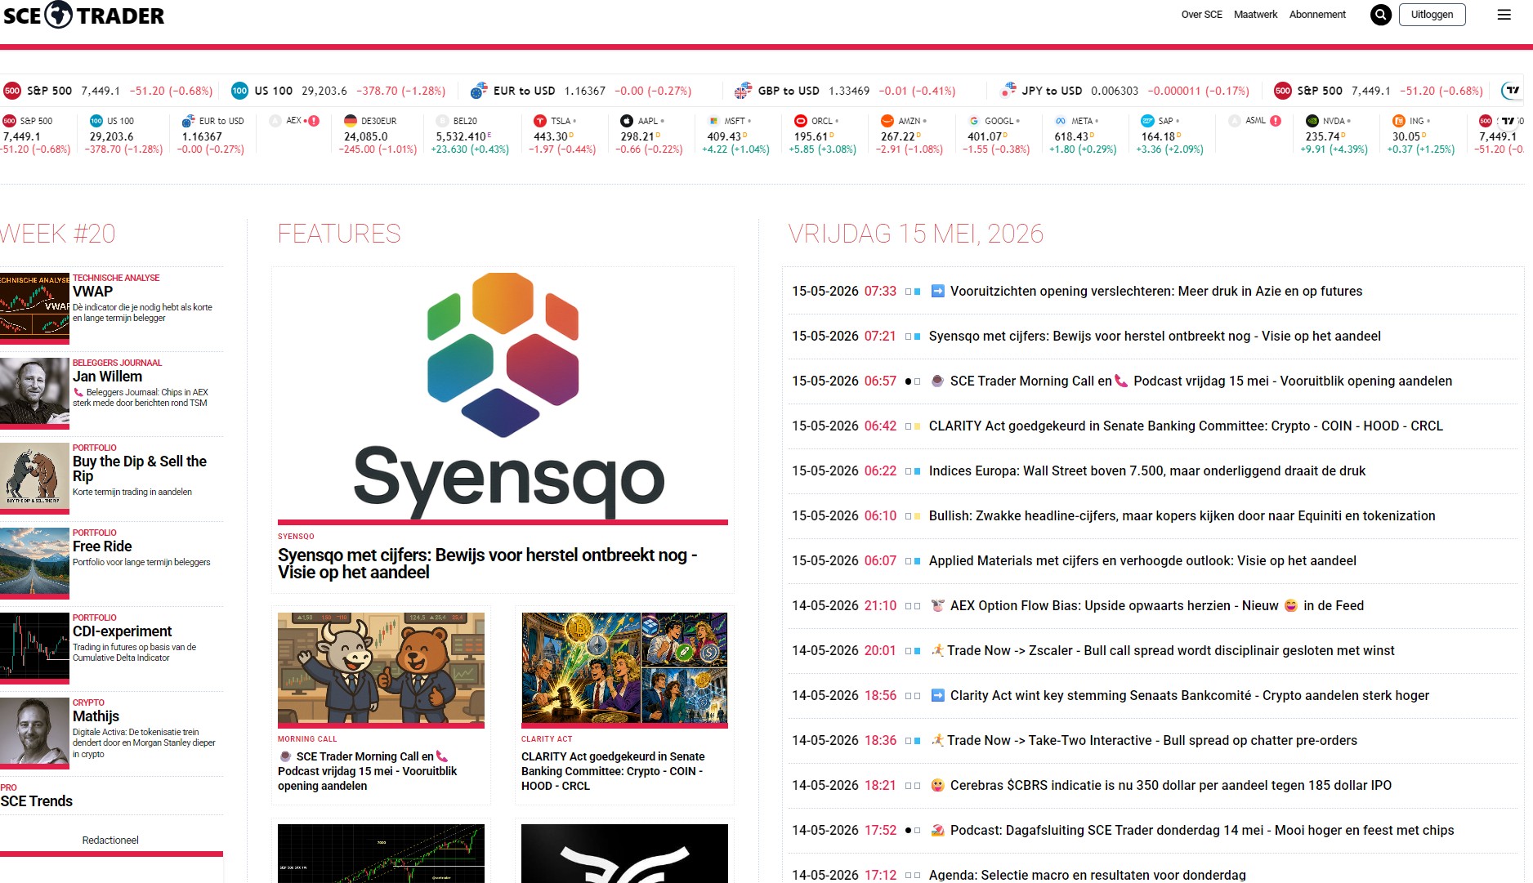Open the Agenda: Selectie macro en resultaten item

pos(1088,875)
